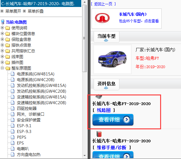Click the computer icon beside 当前:电路图
181x159 pixels.
(3, 22)
